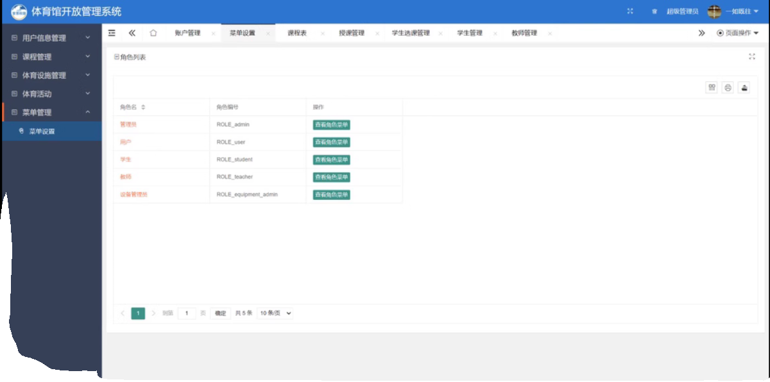Close the 教师管理 tab
770x382 pixels.
click(x=550, y=33)
